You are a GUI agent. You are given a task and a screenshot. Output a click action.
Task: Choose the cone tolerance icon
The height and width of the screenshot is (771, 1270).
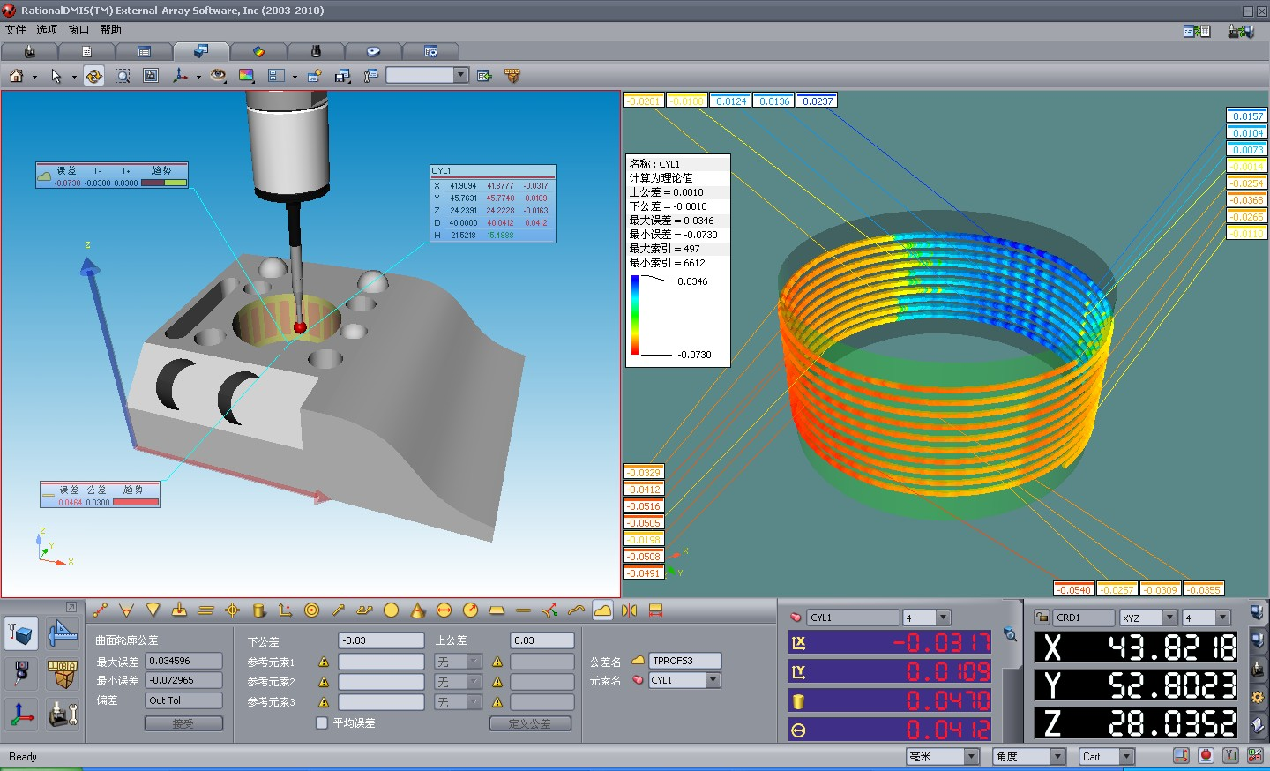click(417, 610)
